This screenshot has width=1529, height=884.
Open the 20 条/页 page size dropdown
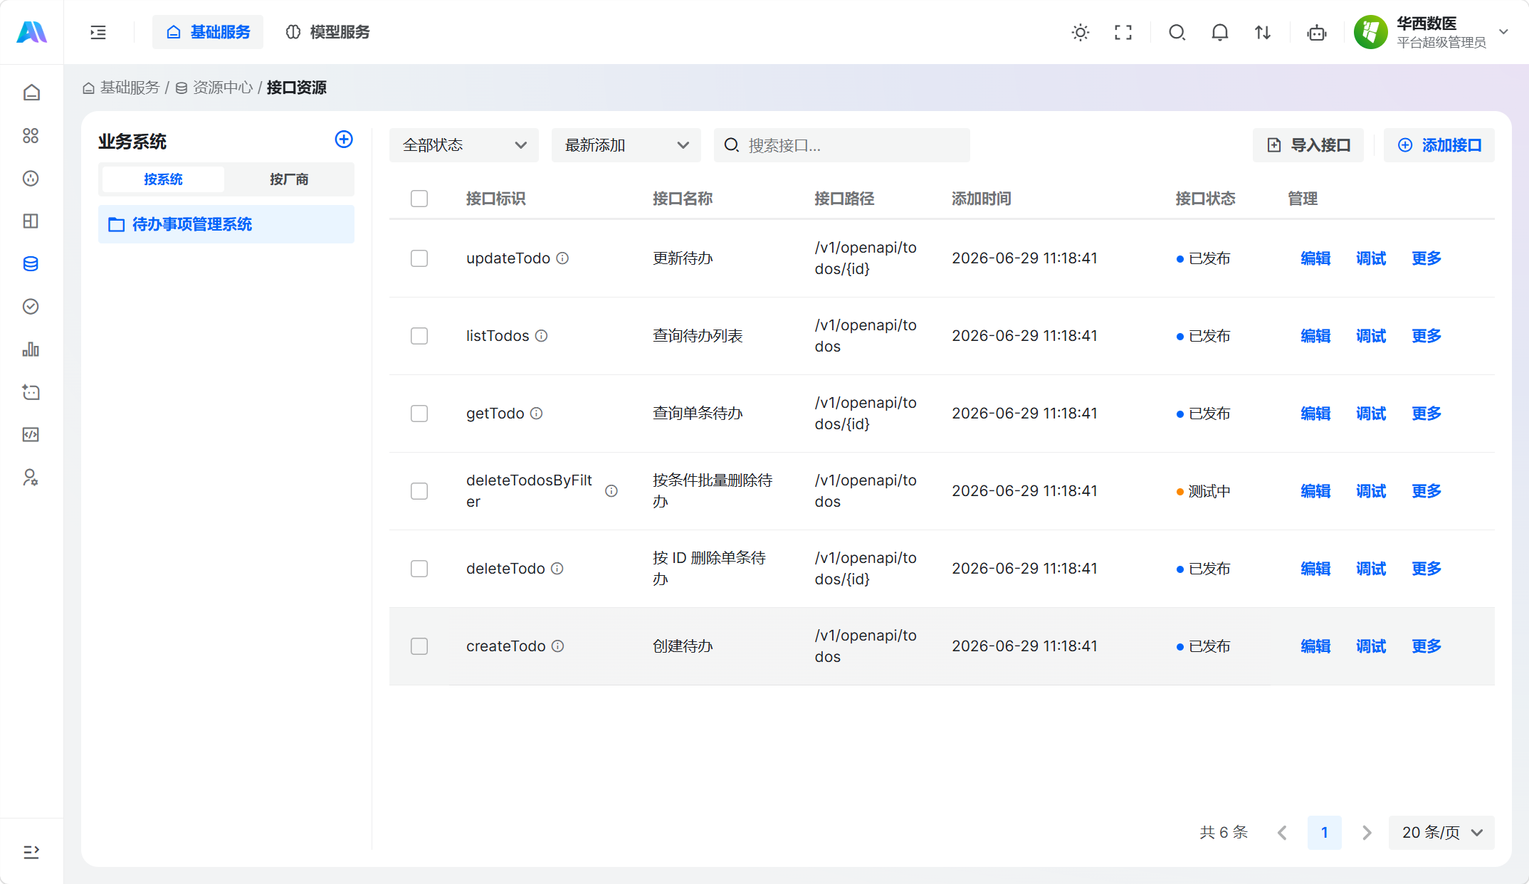(x=1441, y=833)
